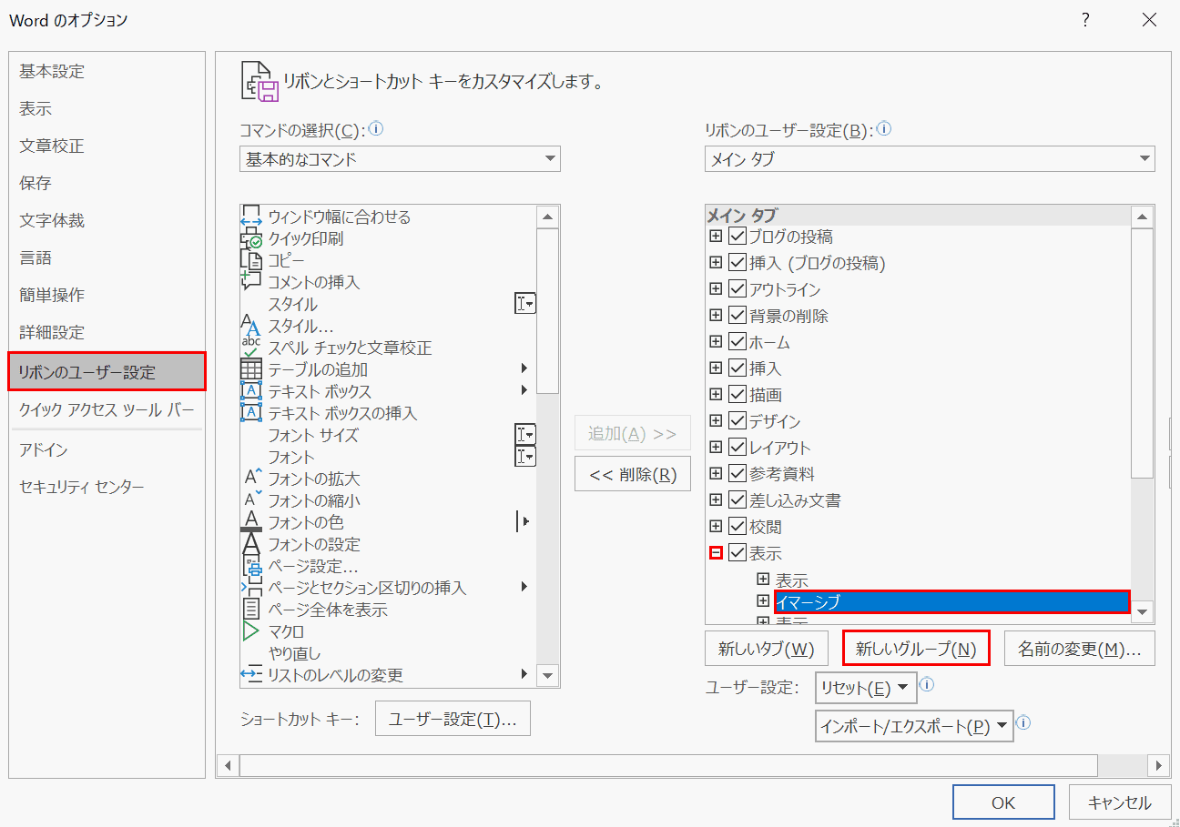Screen dimensions: 1180x827
Task: Click the 削除 button
Action: click(633, 474)
